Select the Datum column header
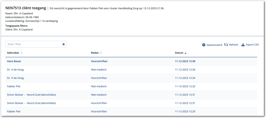The height and width of the screenshot is (118, 266). pos(179,53)
